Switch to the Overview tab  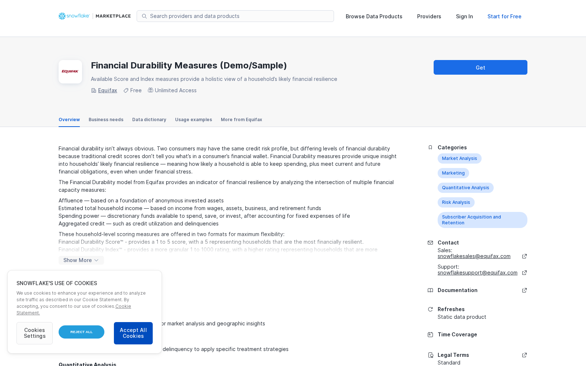point(69,120)
